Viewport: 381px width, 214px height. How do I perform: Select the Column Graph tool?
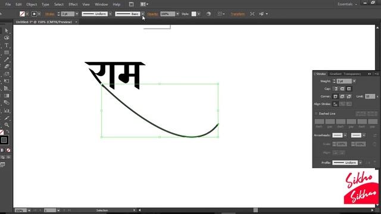point(7,111)
